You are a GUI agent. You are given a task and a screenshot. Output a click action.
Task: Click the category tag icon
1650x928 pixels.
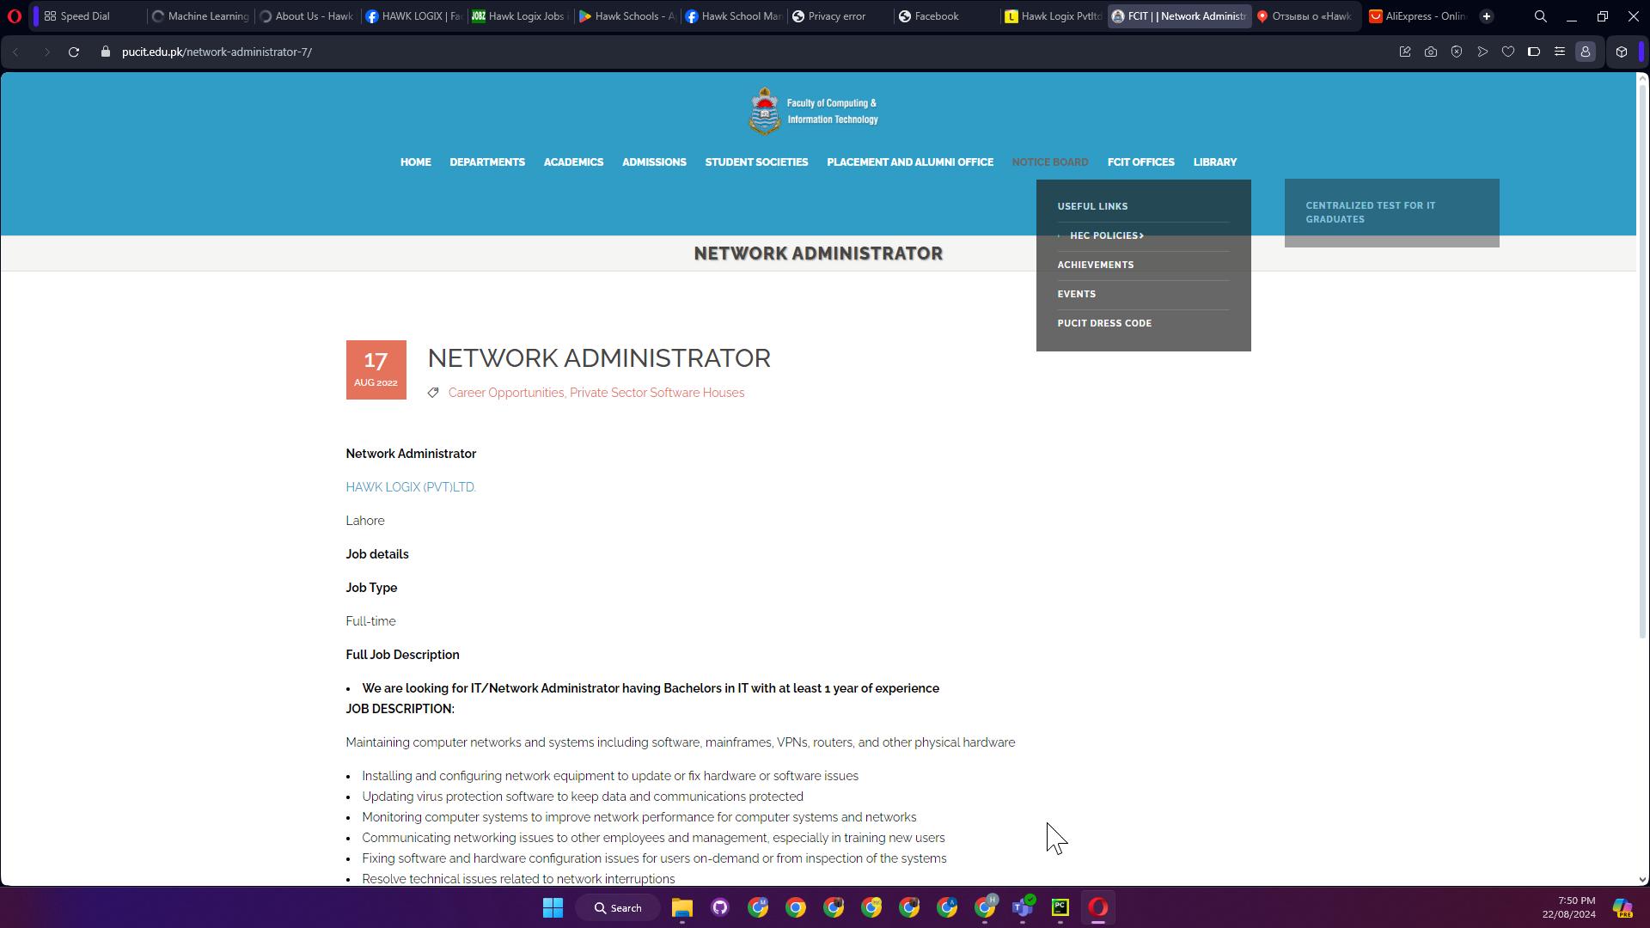click(x=433, y=393)
